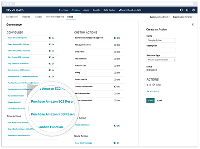Open Delete Amazon EBS Volumes link
Viewport: 200px width, 149px height.
click(x=18, y=44)
